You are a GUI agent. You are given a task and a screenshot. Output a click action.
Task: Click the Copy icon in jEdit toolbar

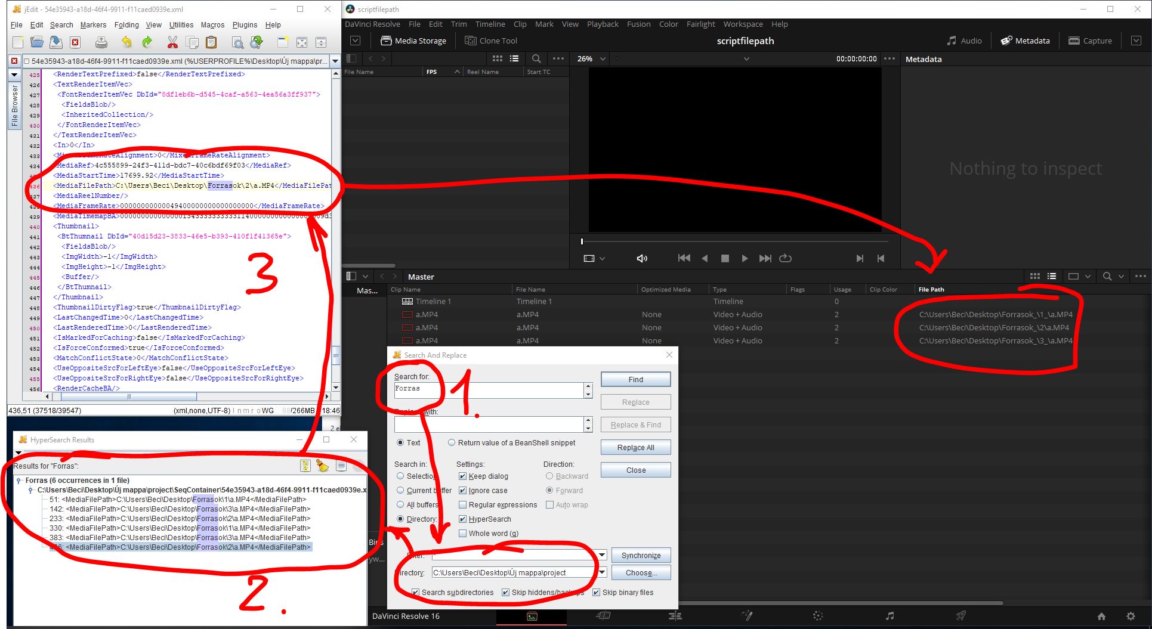(x=192, y=42)
